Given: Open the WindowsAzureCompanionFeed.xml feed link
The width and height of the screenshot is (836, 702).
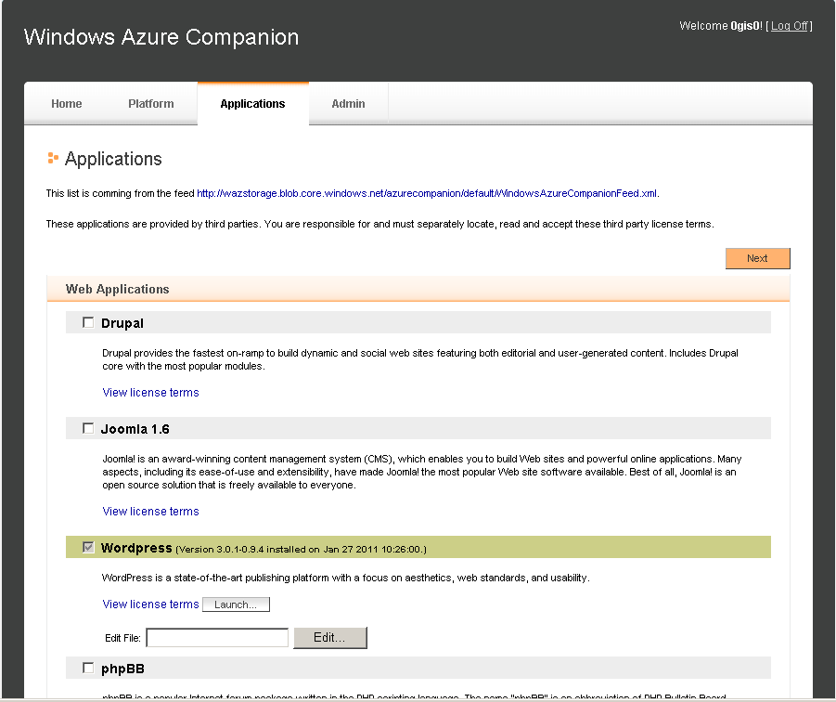Looking at the screenshot, I should point(428,193).
